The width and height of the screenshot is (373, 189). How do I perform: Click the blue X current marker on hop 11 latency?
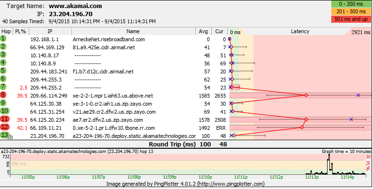coord(351,119)
